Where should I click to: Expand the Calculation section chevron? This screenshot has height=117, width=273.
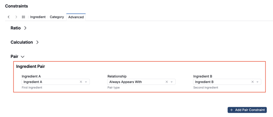coord(37,42)
